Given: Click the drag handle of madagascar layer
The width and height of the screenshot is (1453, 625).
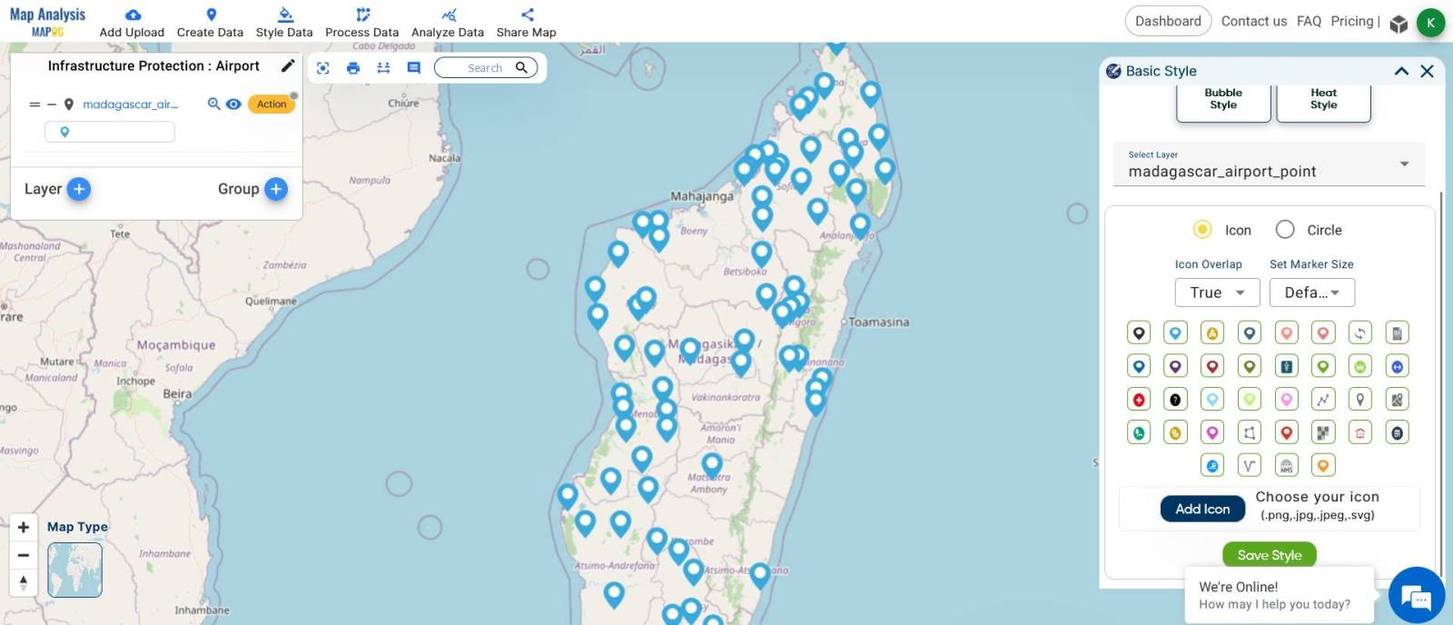Looking at the screenshot, I should [35, 104].
